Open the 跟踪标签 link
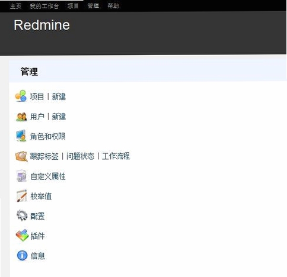The width and height of the screenshot is (287, 277). click(44, 156)
